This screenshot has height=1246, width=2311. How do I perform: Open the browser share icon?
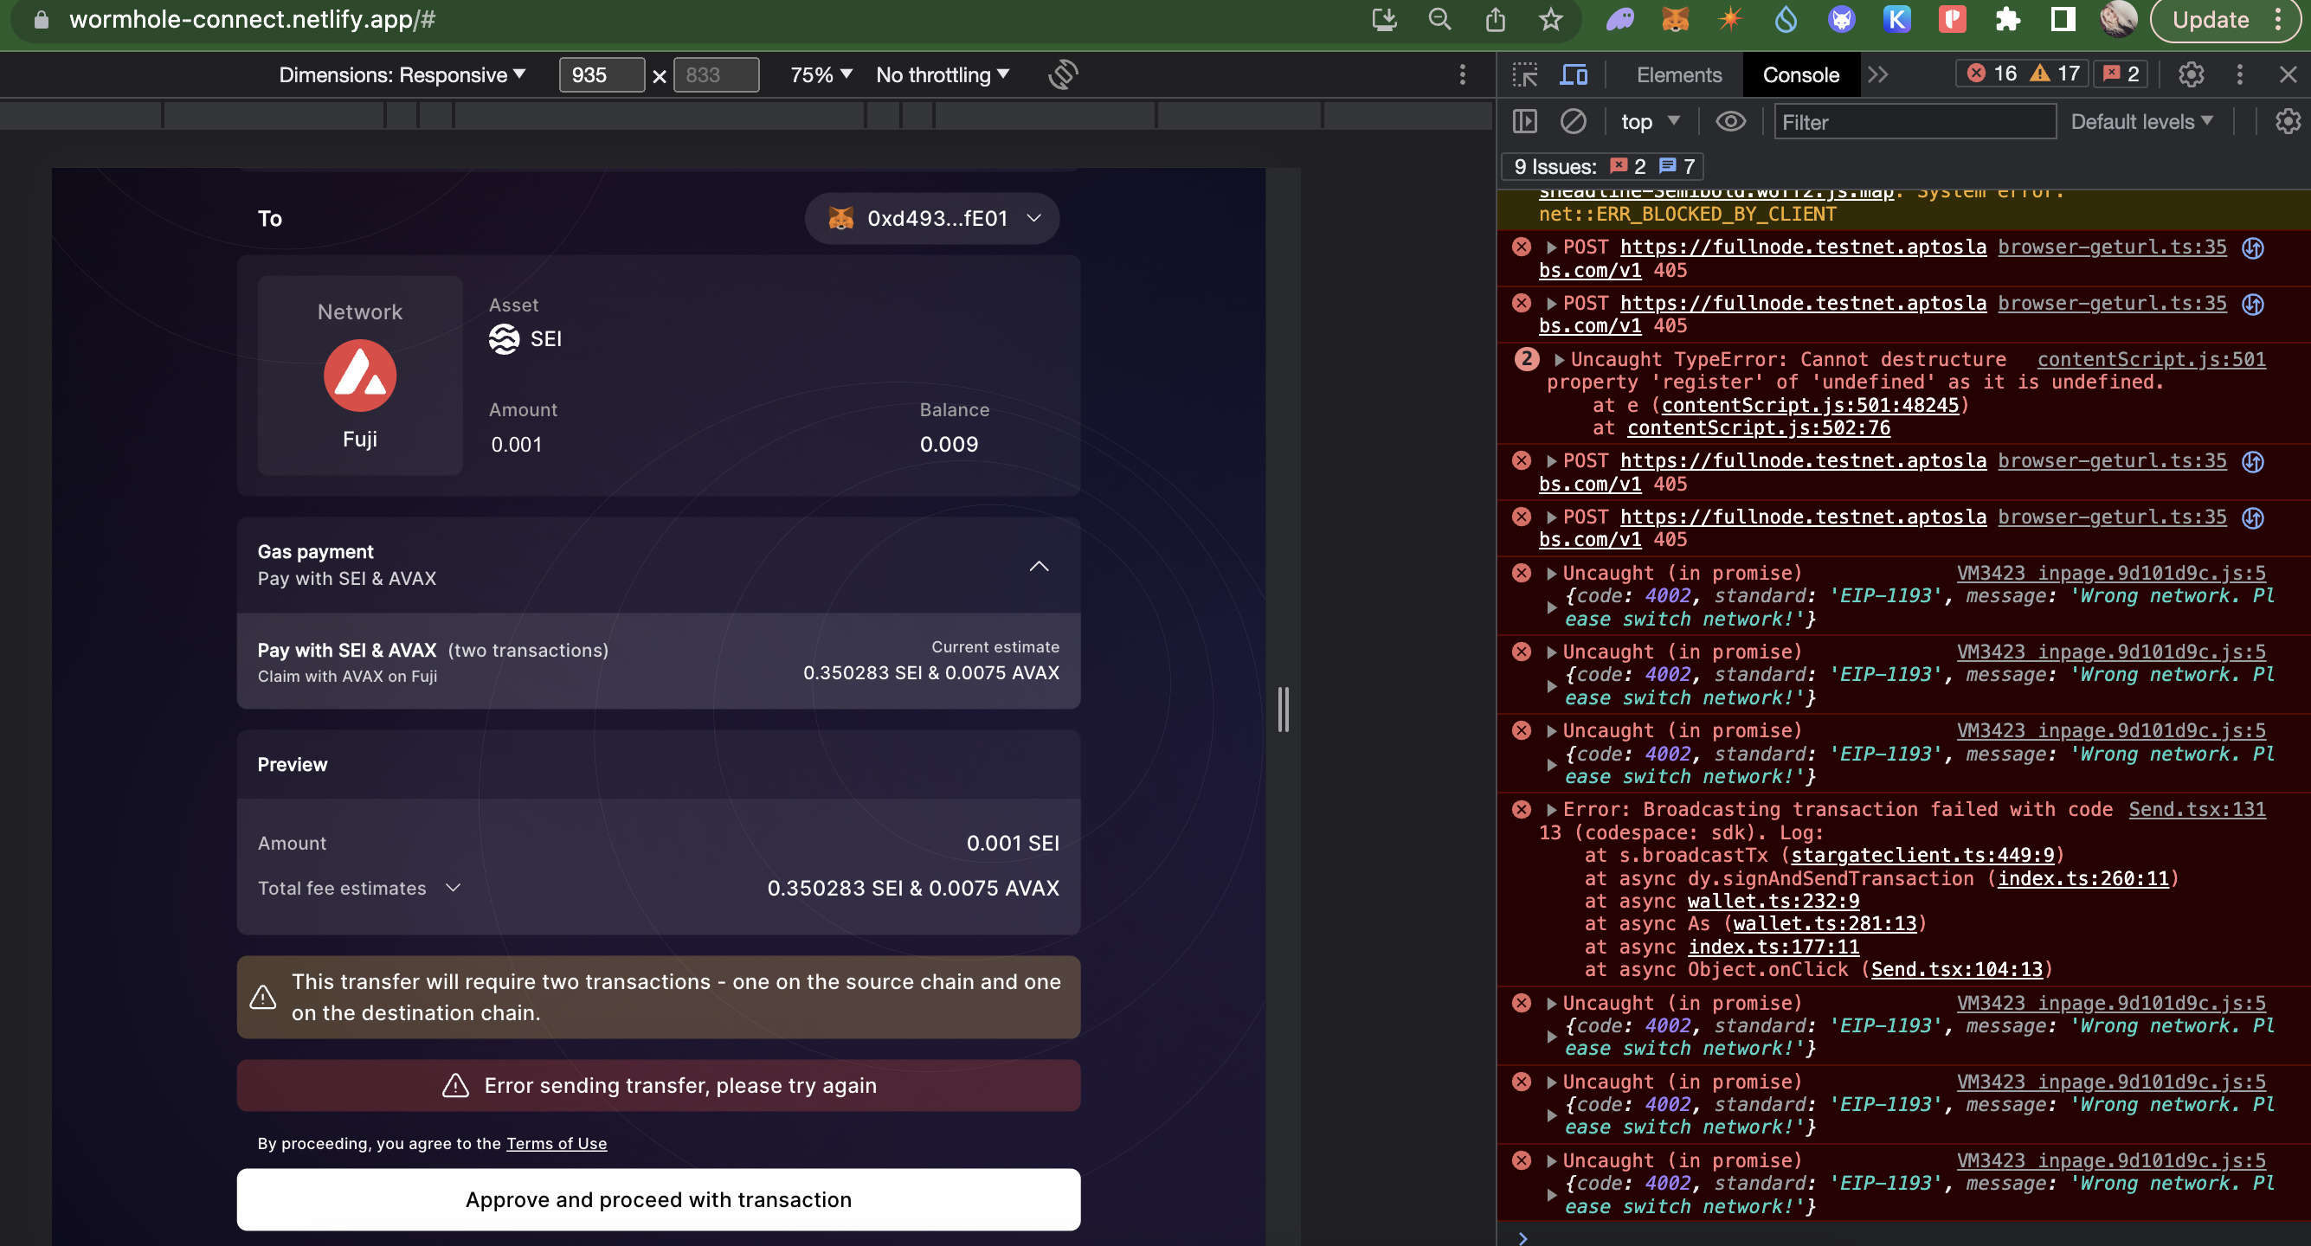click(x=1496, y=19)
